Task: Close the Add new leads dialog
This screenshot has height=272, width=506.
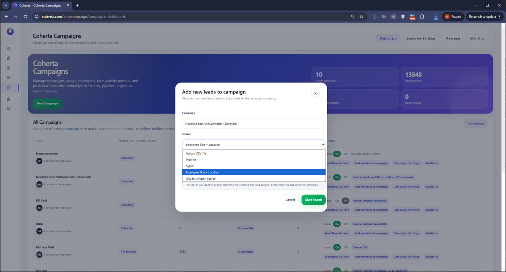Action: point(315,93)
